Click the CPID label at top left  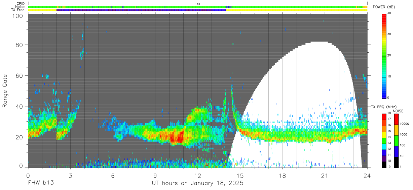21,4
